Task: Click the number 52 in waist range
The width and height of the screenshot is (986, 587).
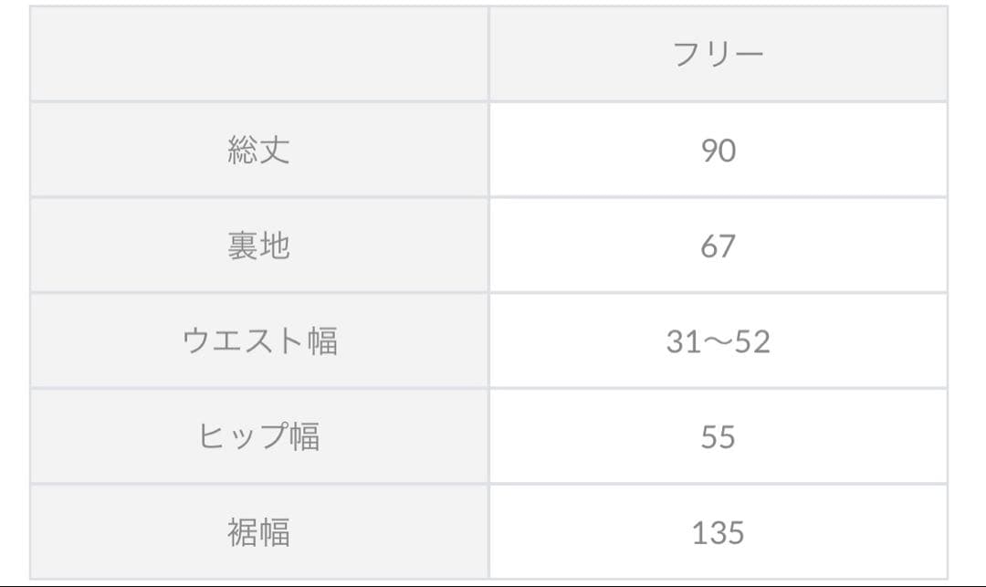Action: (x=753, y=342)
